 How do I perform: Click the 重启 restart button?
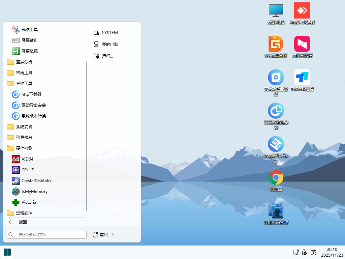[x=100, y=234]
